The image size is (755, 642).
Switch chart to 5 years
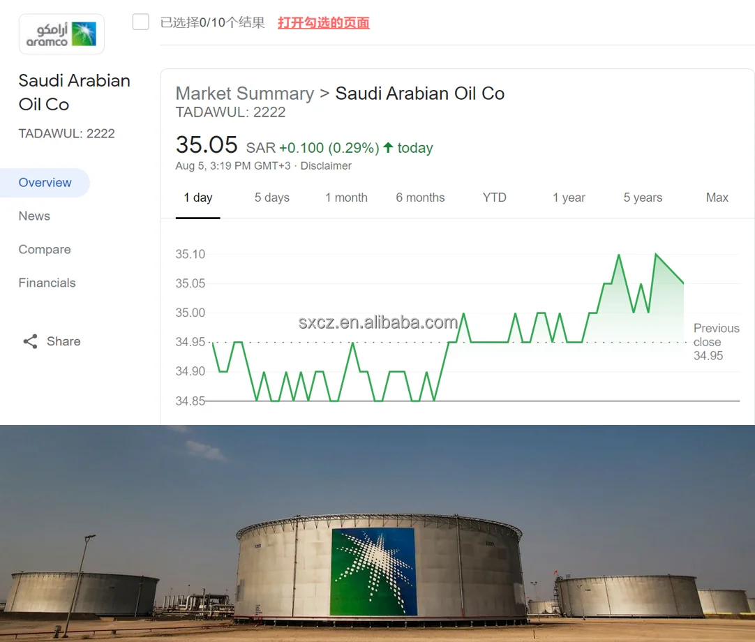point(643,197)
